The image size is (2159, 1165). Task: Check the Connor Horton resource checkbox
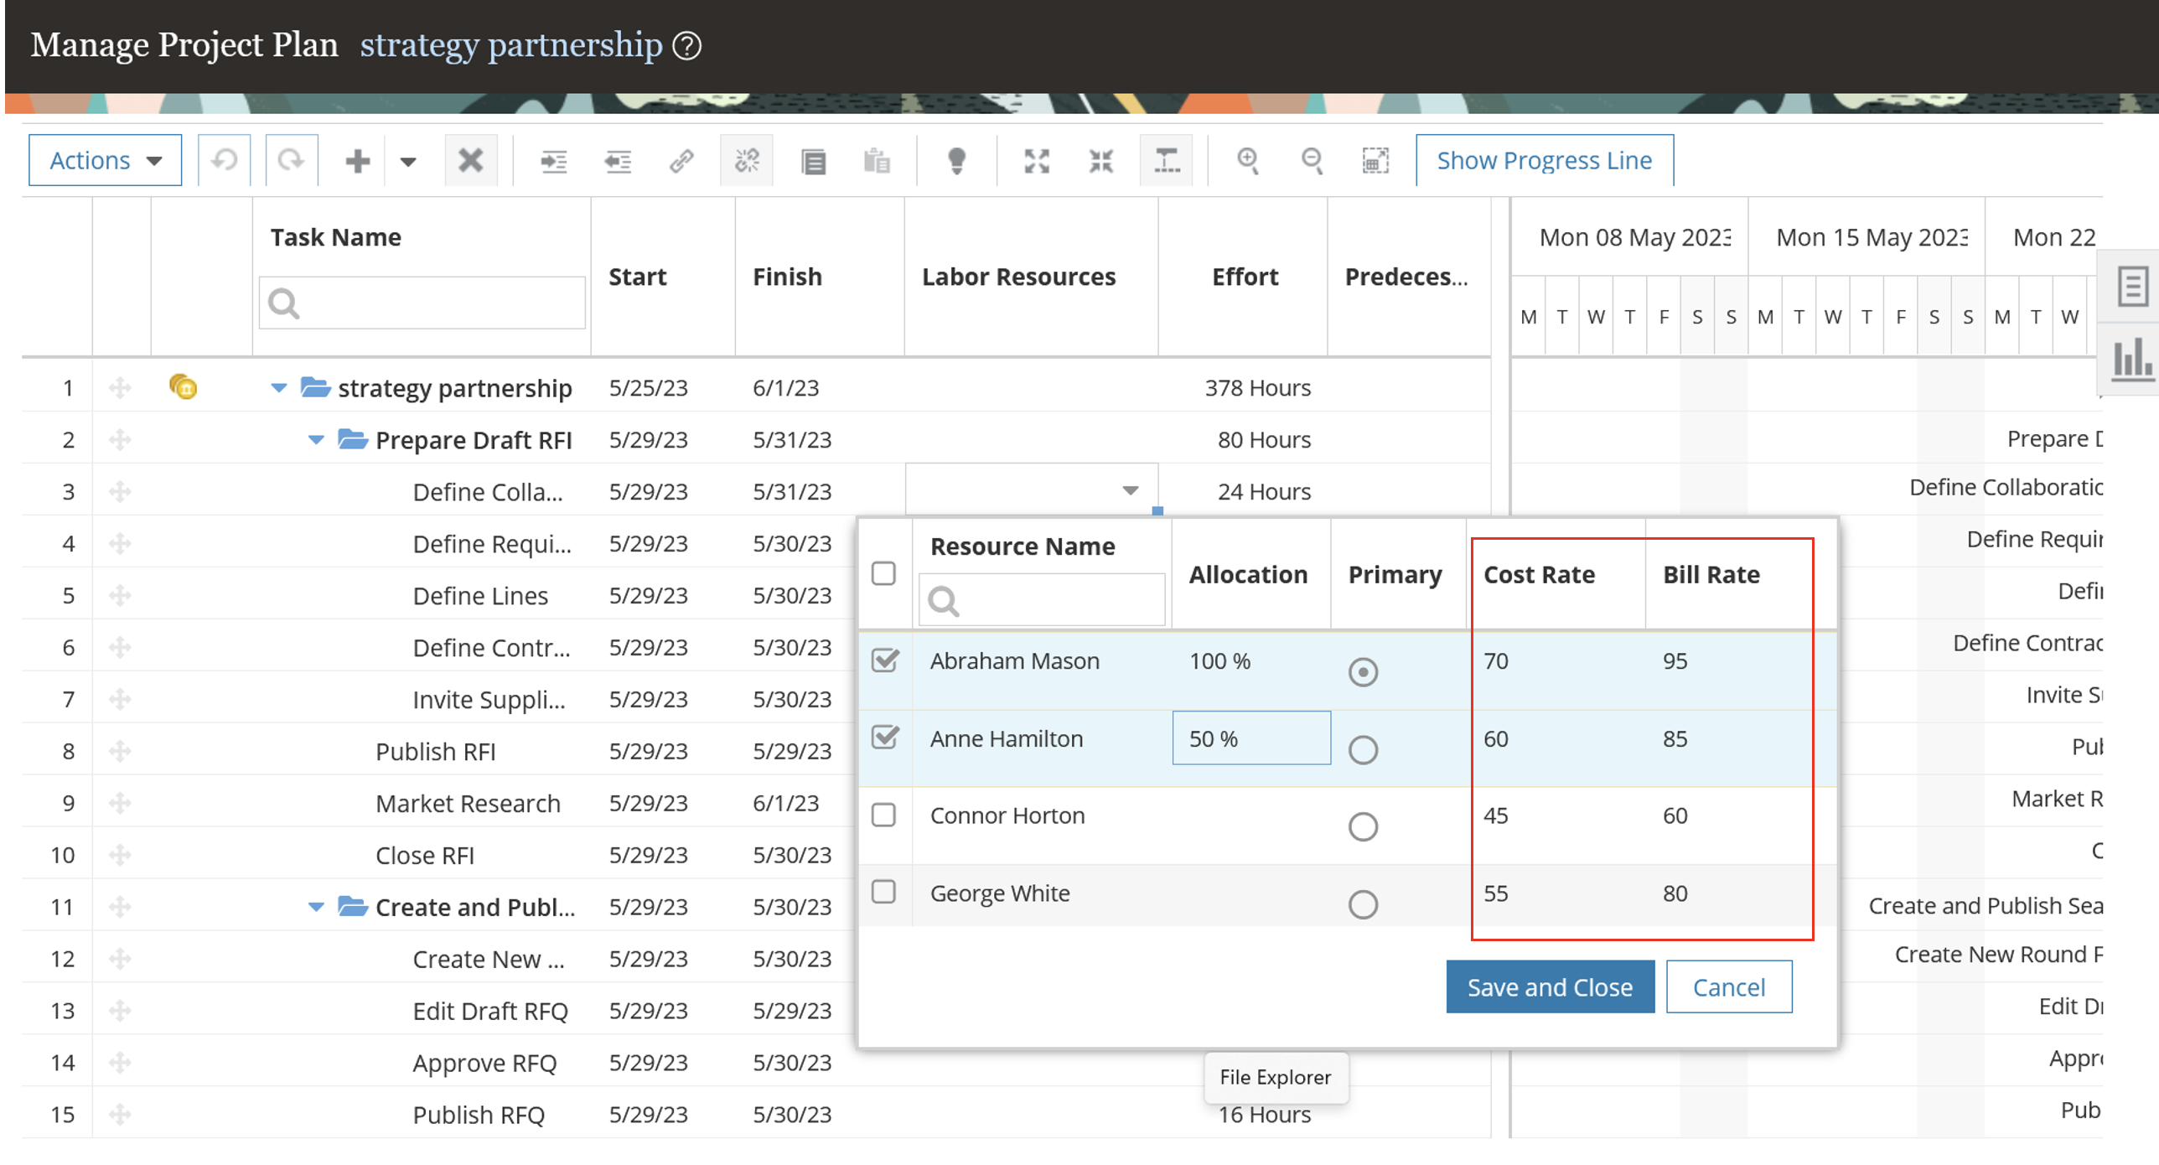point(883,815)
